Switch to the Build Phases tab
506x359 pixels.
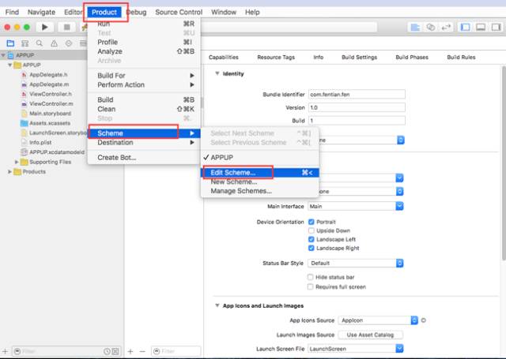click(412, 58)
